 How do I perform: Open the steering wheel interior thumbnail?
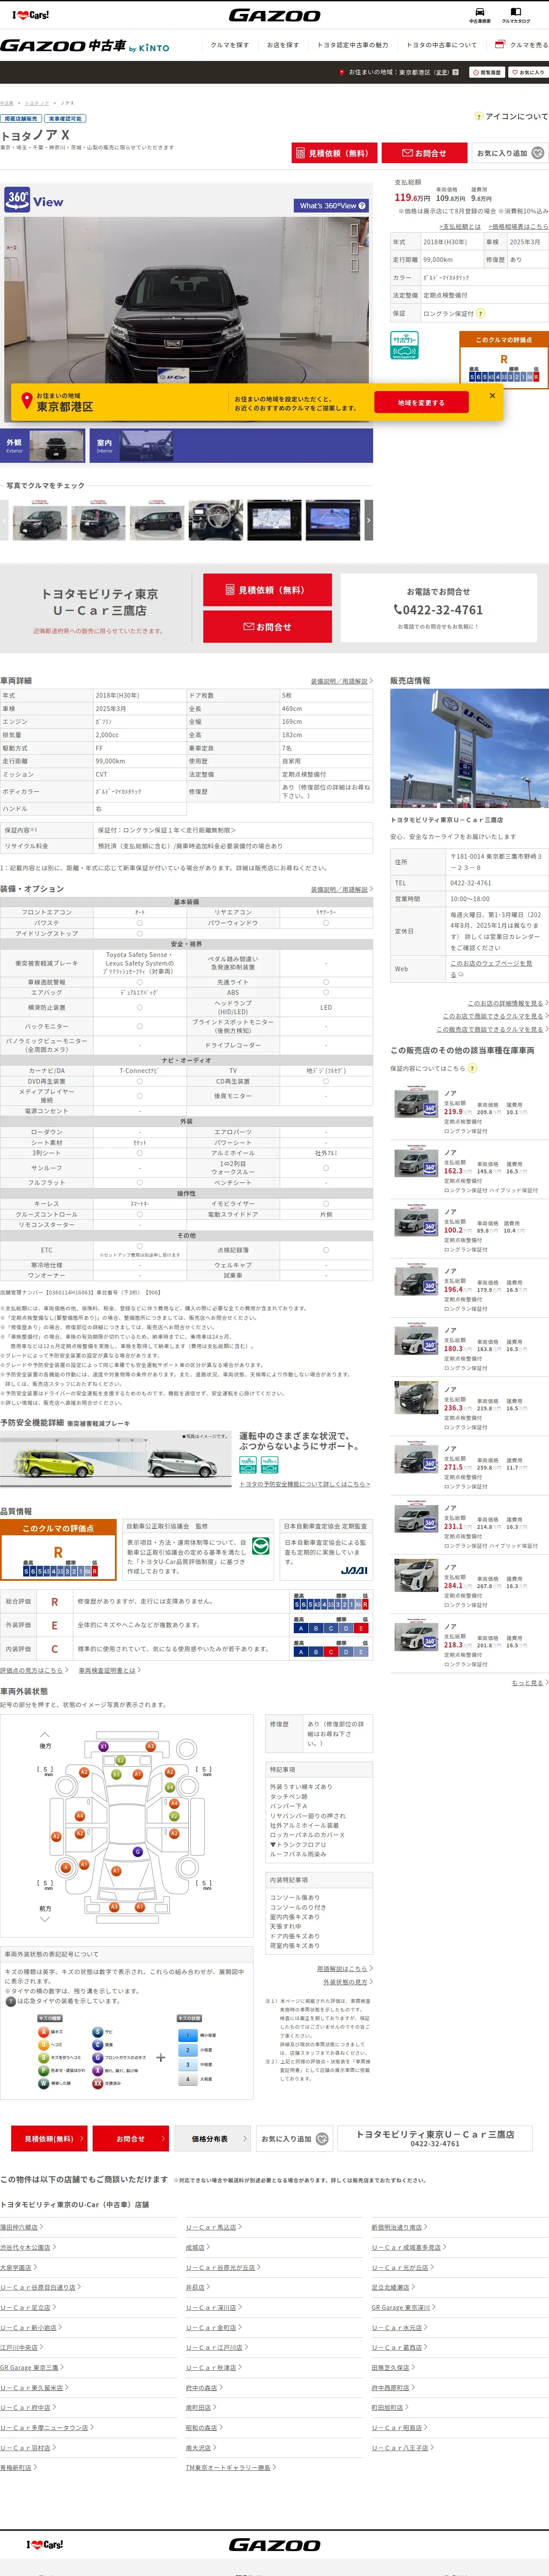pos(217,520)
